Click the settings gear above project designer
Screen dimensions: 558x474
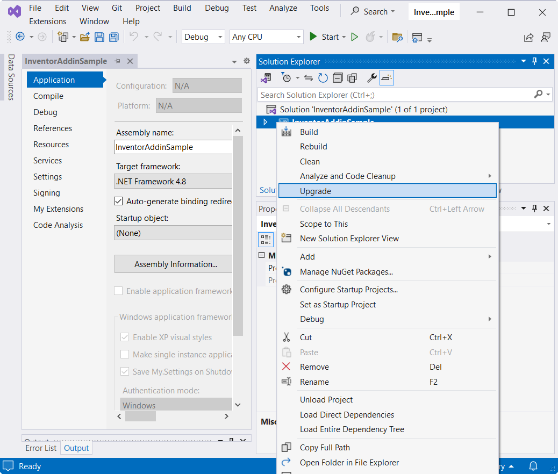click(x=247, y=61)
